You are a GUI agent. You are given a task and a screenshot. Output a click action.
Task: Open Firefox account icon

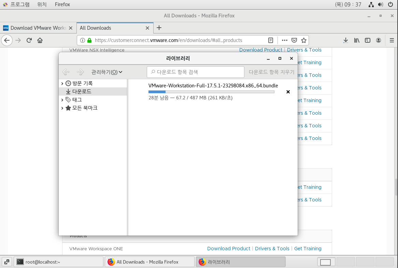click(x=379, y=40)
